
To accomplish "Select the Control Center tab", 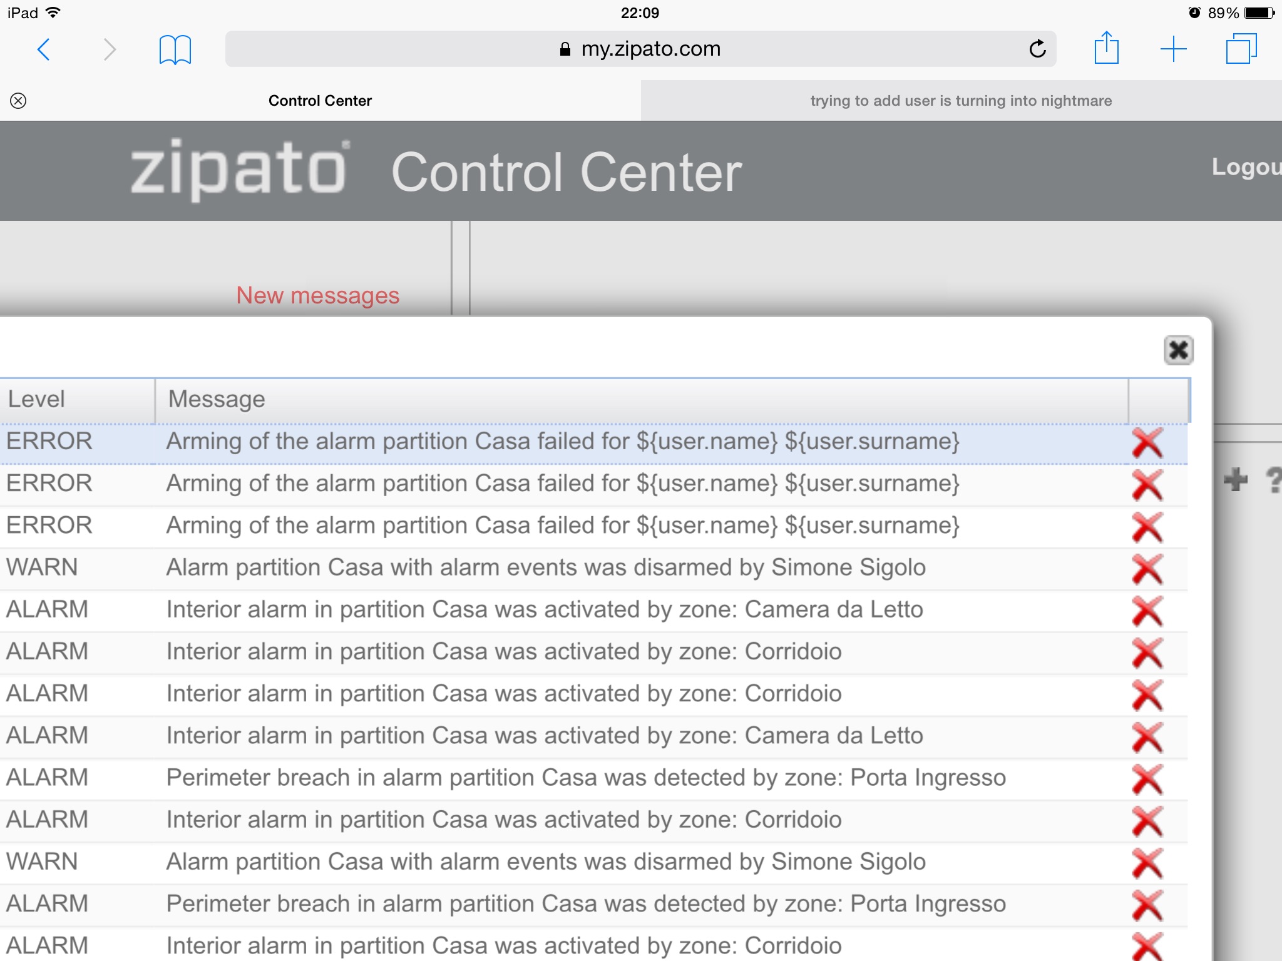I will [320, 101].
